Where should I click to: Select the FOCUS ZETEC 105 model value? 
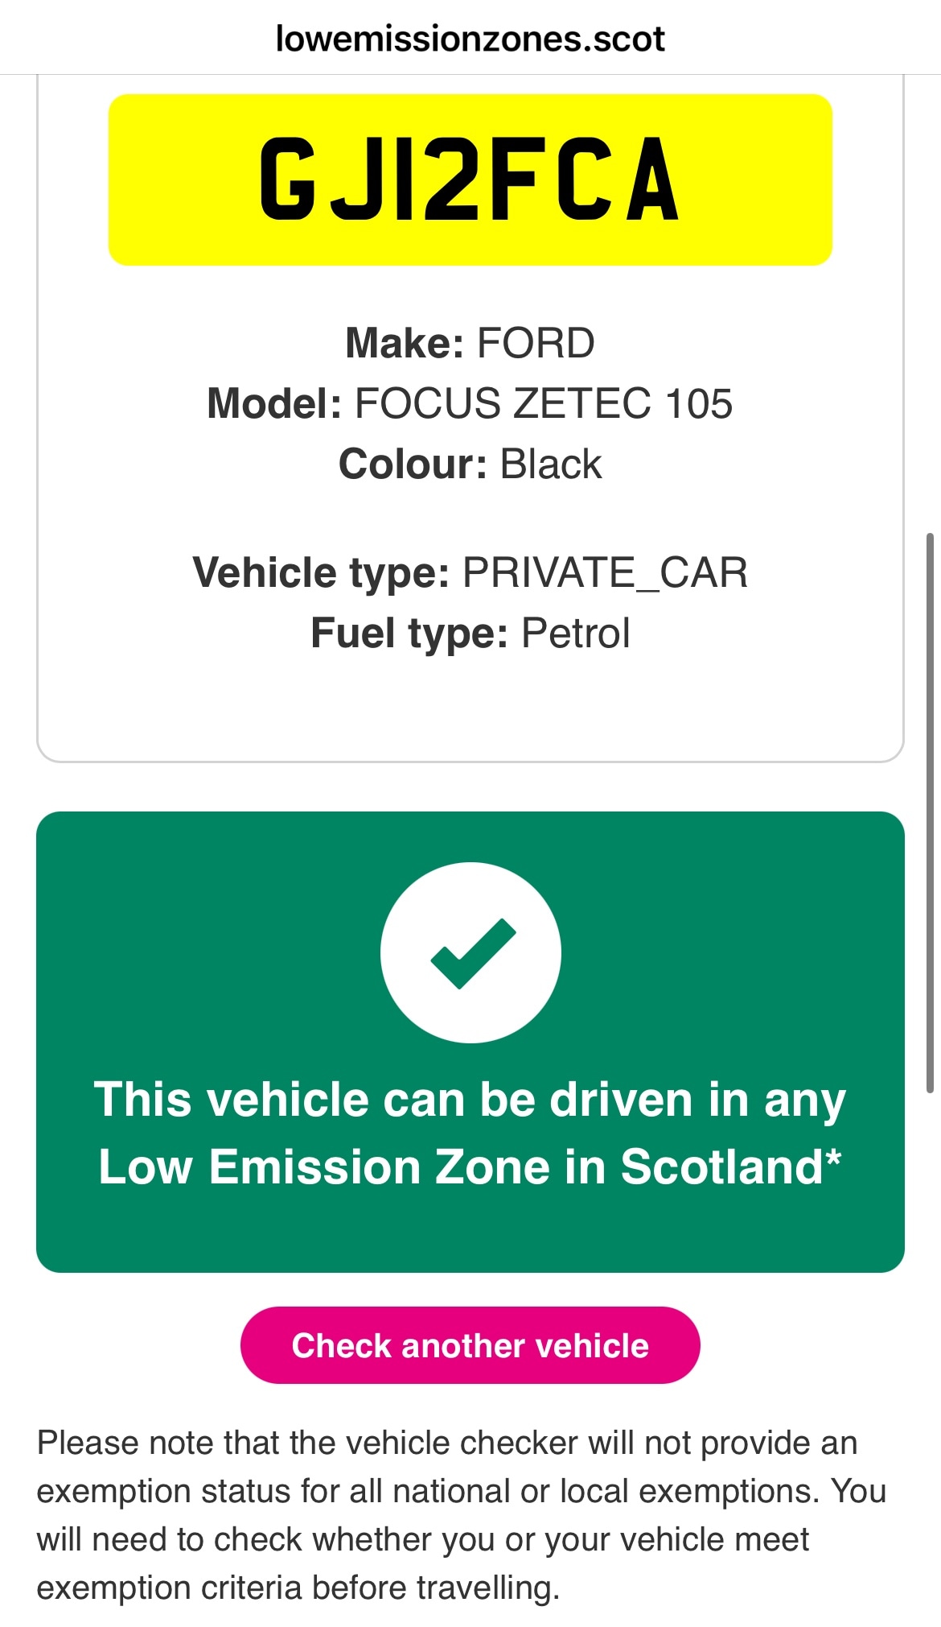pos(544,404)
